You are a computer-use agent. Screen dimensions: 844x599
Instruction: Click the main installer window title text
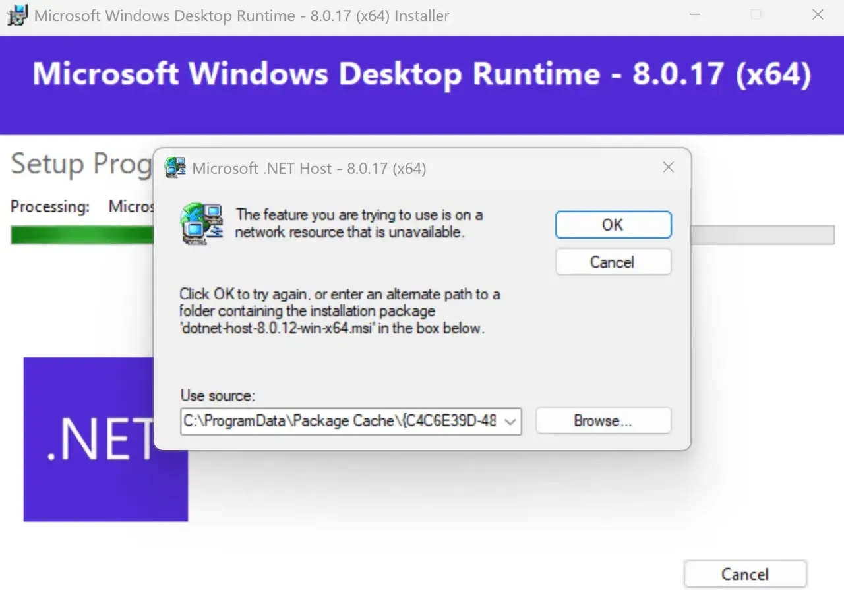tap(242, 16)
